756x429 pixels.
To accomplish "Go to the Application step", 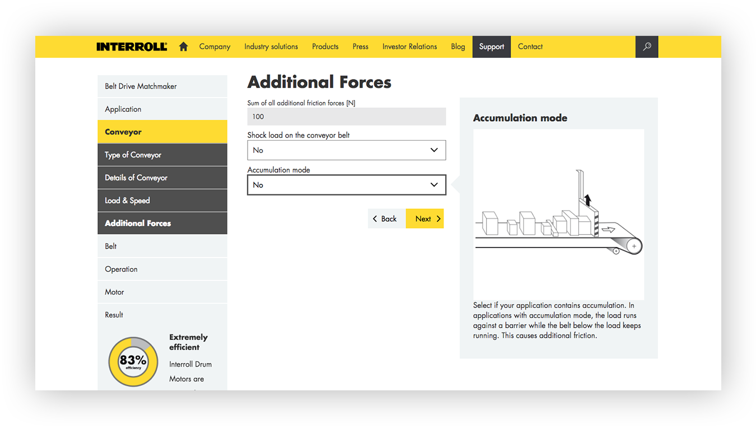I will (x=162, y=109).
